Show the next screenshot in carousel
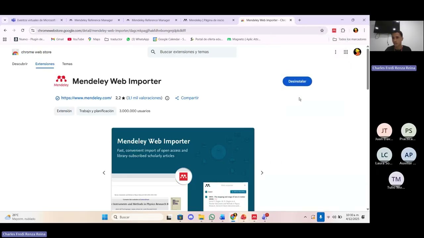This screenshot has width=424, height=238. (262, 173)
